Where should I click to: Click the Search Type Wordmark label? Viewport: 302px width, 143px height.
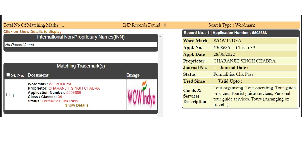tap(231, 25)
